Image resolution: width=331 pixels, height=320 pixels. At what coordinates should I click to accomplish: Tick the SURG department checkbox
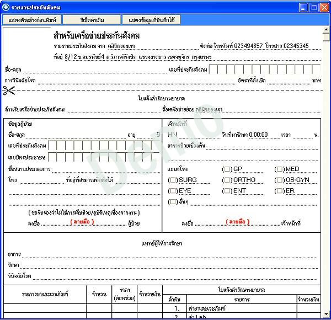pos(173,180)
